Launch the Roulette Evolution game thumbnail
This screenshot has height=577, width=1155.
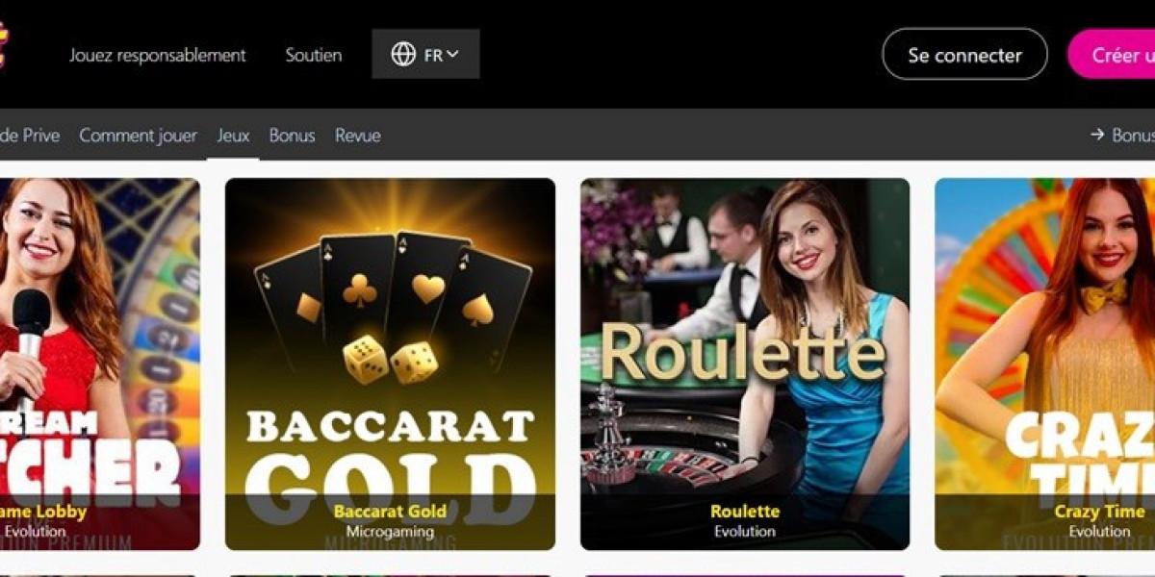click(x=745, y=364)
